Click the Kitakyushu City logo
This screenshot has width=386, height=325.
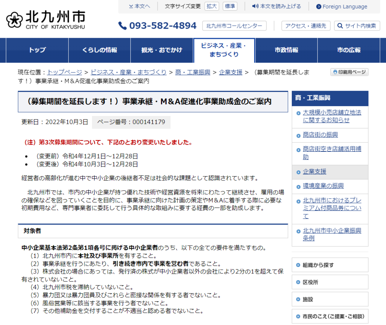tap(46, 20)
